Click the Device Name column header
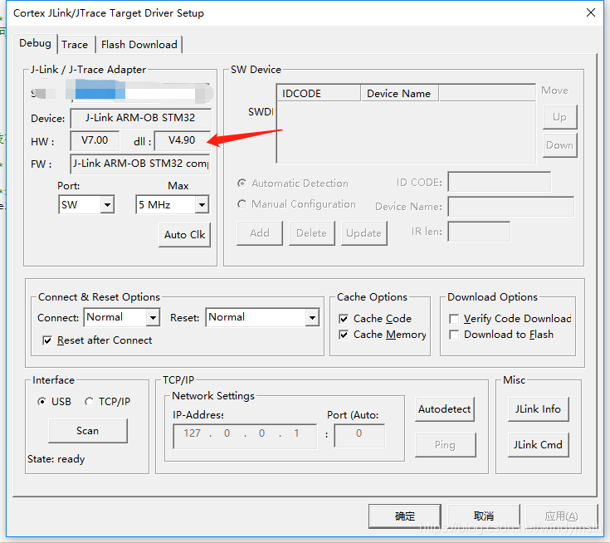610x543 pixels. click(400, 94)
